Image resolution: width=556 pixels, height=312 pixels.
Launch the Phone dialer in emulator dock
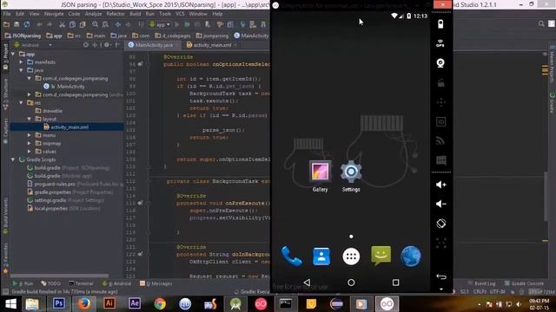click(292, 257)
